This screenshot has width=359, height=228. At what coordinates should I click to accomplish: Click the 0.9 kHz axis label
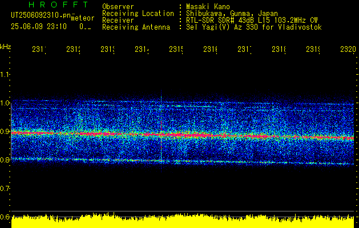pyautogui.click(x=5, y=132)
